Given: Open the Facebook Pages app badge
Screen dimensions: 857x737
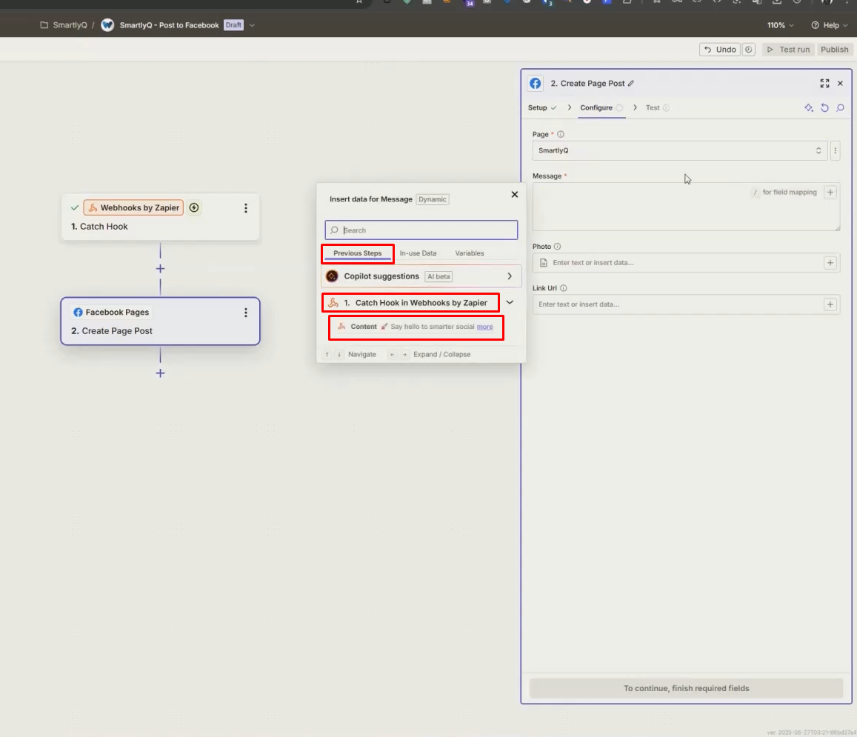Looking at the screenshot, I should pos(112,312).
